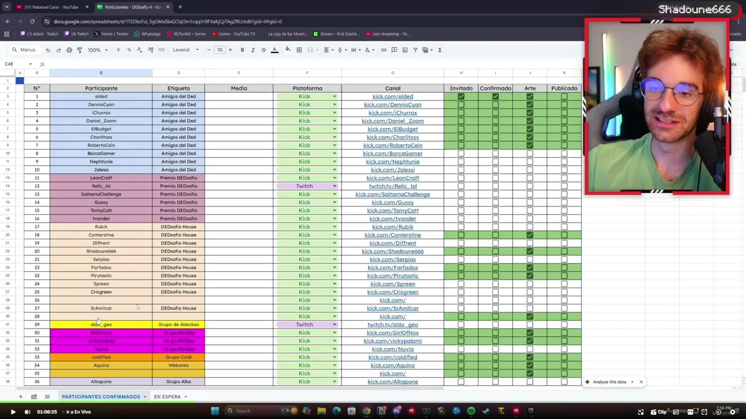
Task: Open Plataforma dropdown for Rubik row
Action: point(335,227)
